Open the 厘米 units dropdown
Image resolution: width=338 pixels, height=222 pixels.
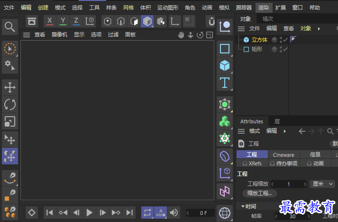tap(322, 184)
